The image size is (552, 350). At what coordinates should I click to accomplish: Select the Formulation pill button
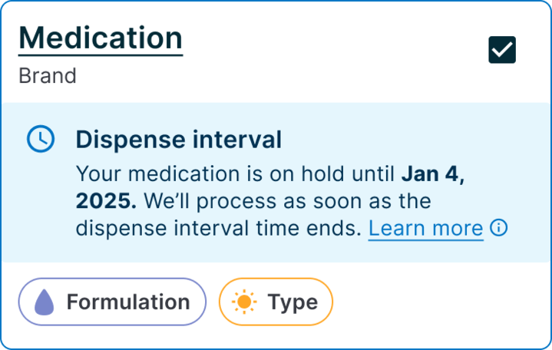[x=112, y=302]
